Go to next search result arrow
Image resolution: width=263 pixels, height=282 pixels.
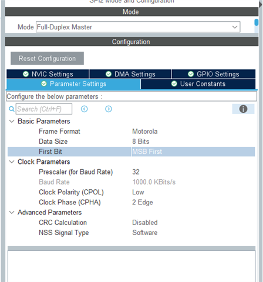click(109, 109)
